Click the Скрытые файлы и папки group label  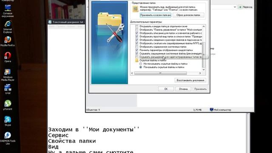pyautogui.click(x=153, y=60)
